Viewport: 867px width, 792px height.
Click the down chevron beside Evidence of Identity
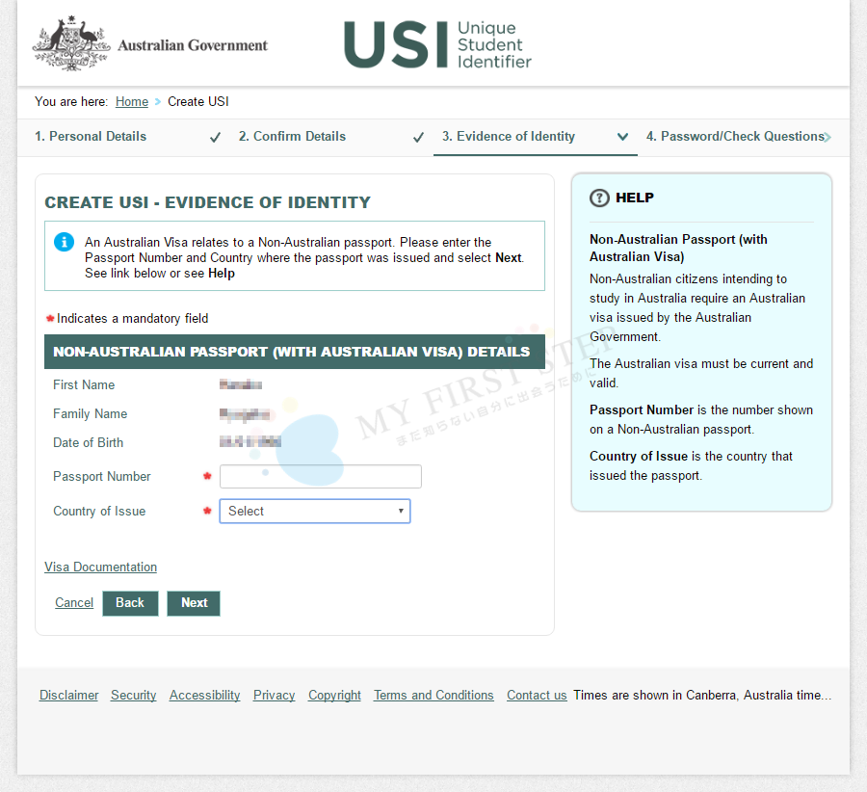tap(622, 137)
